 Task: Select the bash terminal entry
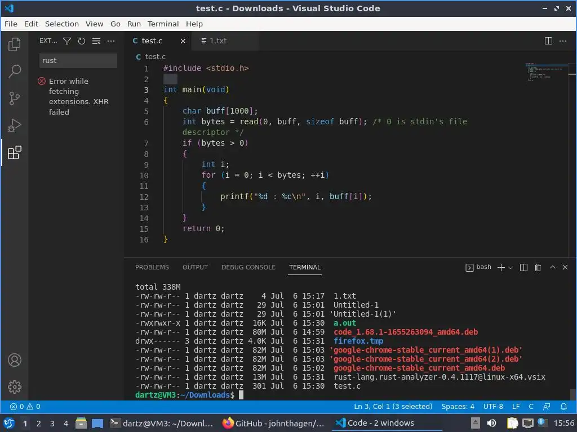(478, 267)
